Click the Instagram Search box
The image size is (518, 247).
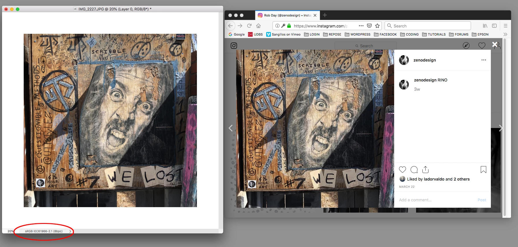pos(366,46)
